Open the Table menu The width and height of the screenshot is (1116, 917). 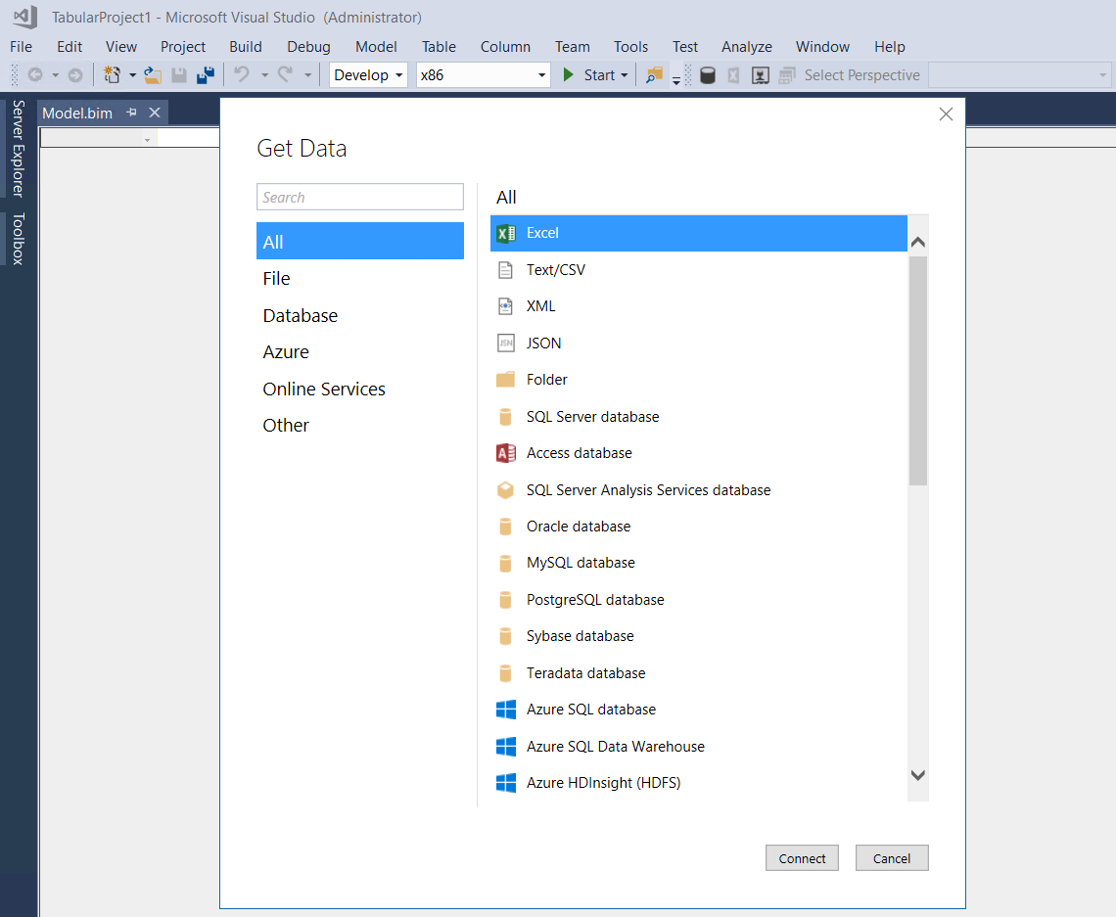click(439, 46)
